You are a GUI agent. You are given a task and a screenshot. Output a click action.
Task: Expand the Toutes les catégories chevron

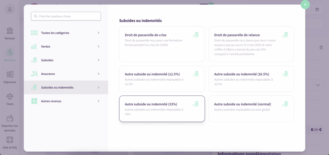coord(98,33)
